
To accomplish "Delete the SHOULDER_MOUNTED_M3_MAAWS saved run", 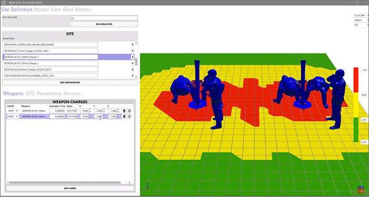I will click(132, 76).
